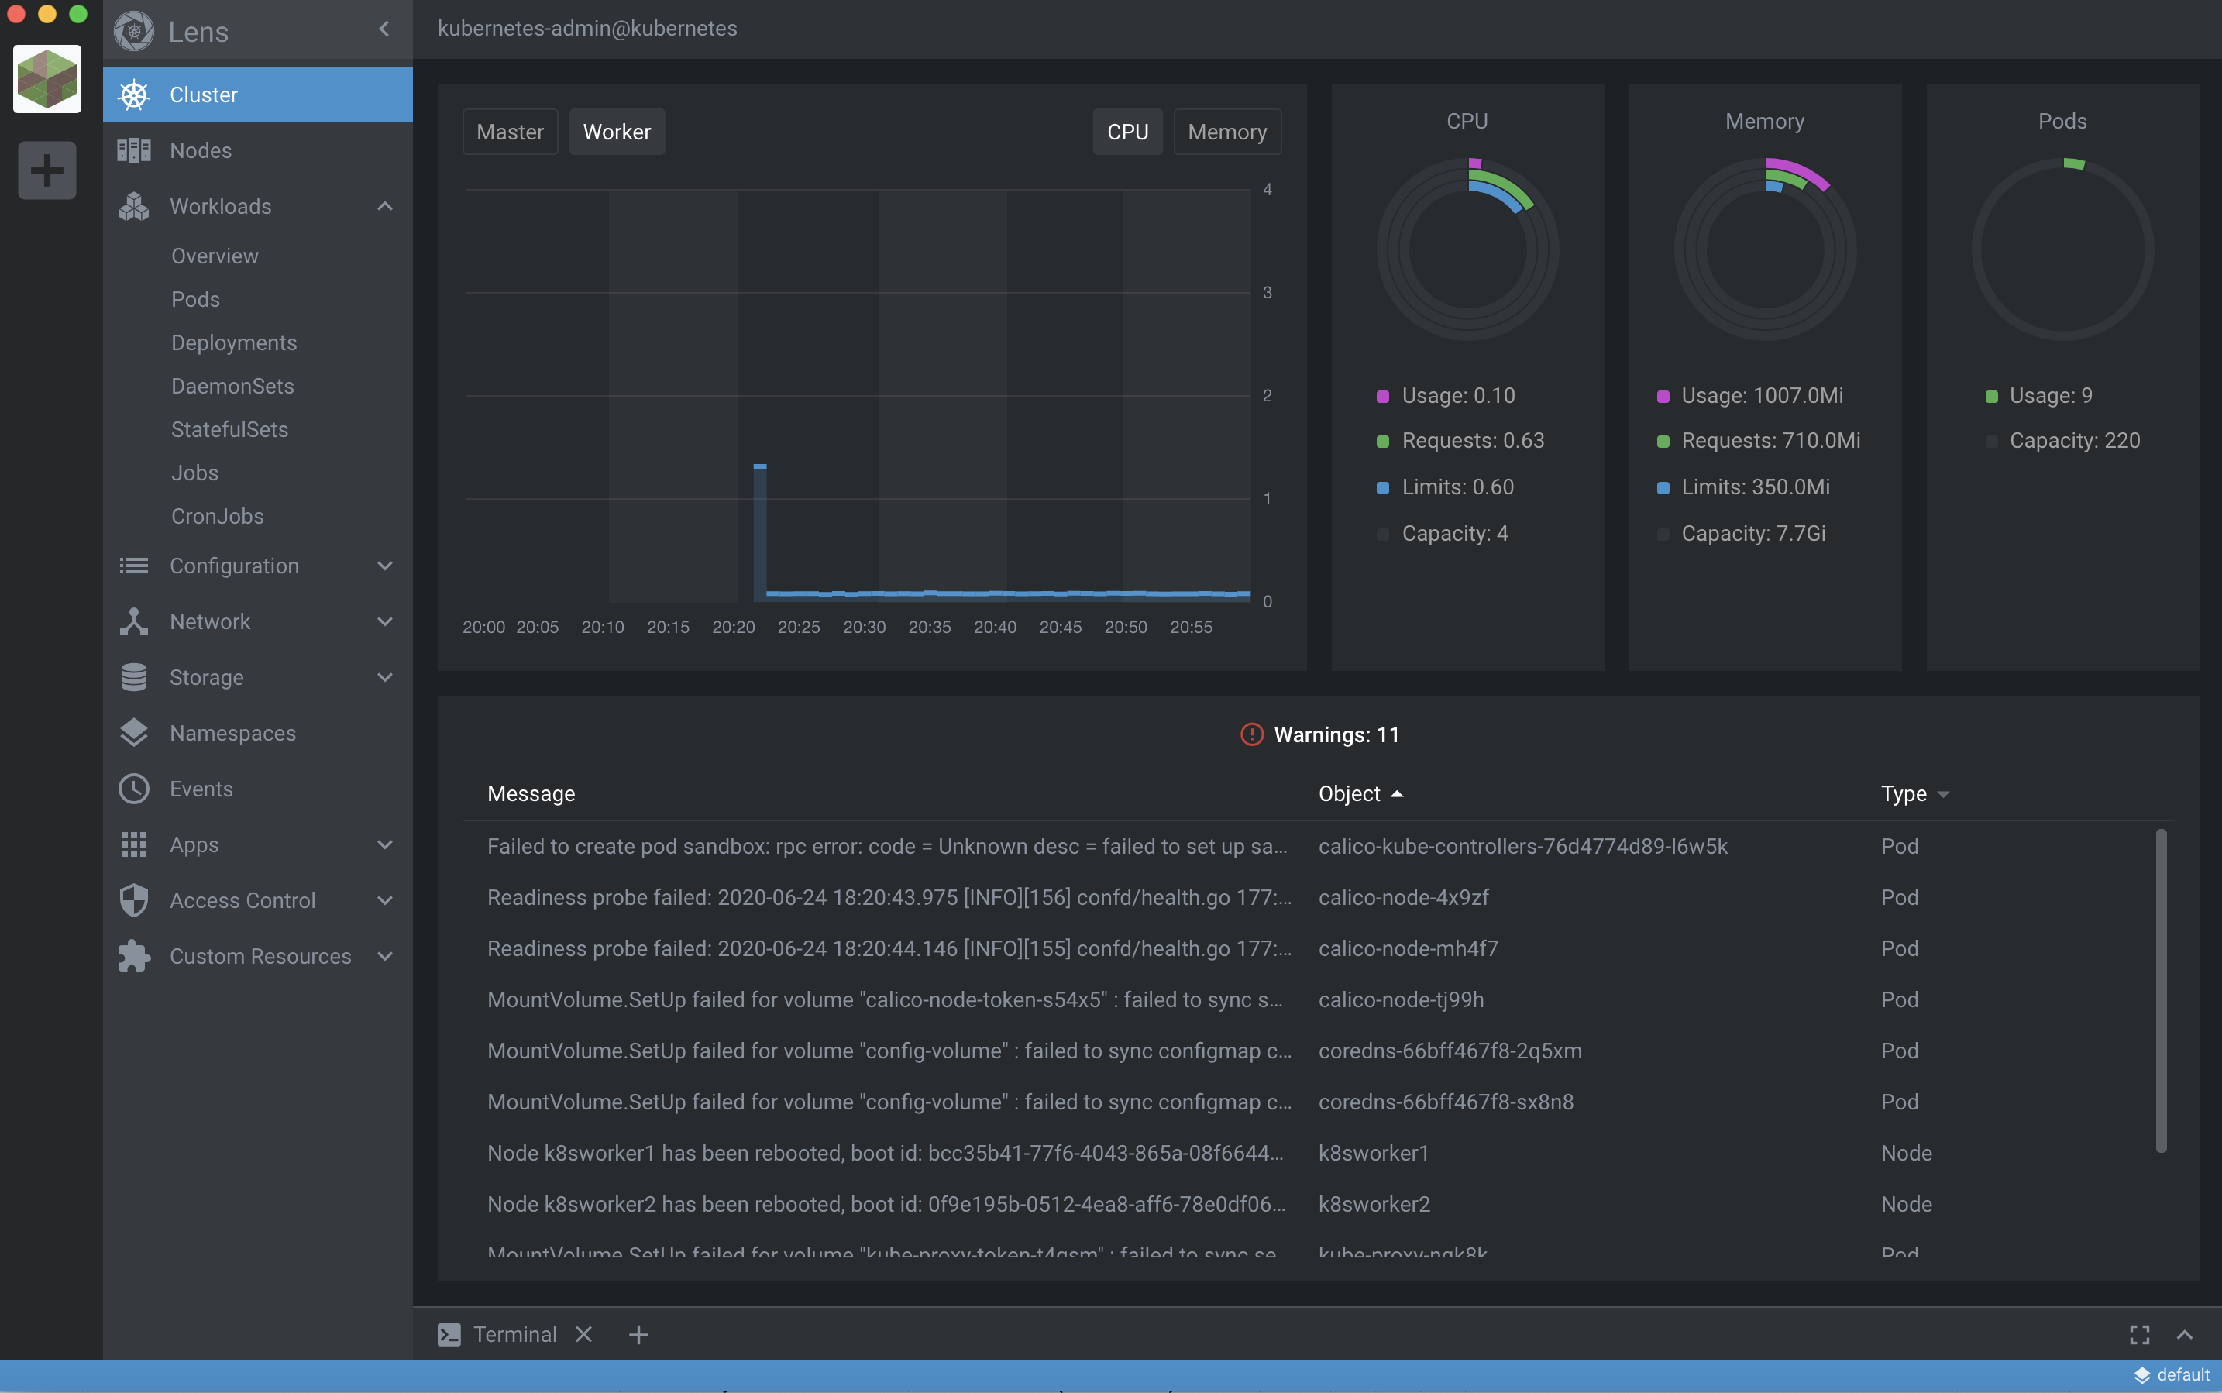Select the Cluster icon in the sidebar
2222x1393 pixels.
tap(133, 94)
